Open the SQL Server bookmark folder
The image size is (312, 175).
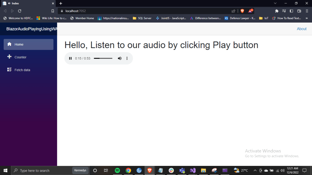(142, 18)
